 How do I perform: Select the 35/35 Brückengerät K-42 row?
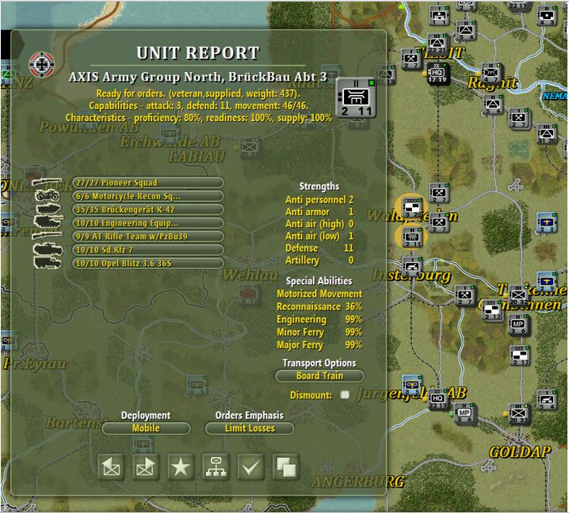click(x=148, y=210)
